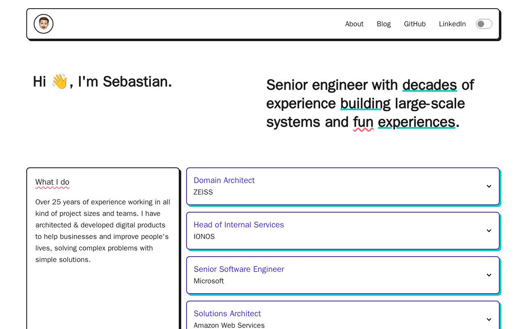Screen dimensions: 526x329
Task: Expand the Head of Internal Services chevron
Action: click(489, 231)
